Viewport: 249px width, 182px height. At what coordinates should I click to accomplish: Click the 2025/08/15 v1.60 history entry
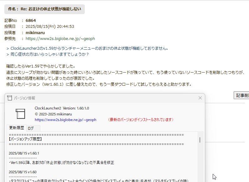point(23,172)
